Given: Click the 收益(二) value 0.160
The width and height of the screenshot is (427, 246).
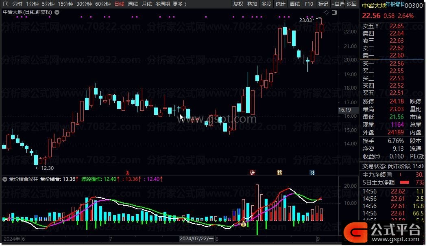Looking at the screenshot, I should click(x=396, y=156).
